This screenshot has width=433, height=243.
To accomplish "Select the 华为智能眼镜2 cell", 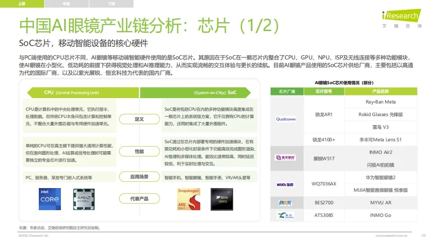I will pyautogui.click(x=381, y=177).
